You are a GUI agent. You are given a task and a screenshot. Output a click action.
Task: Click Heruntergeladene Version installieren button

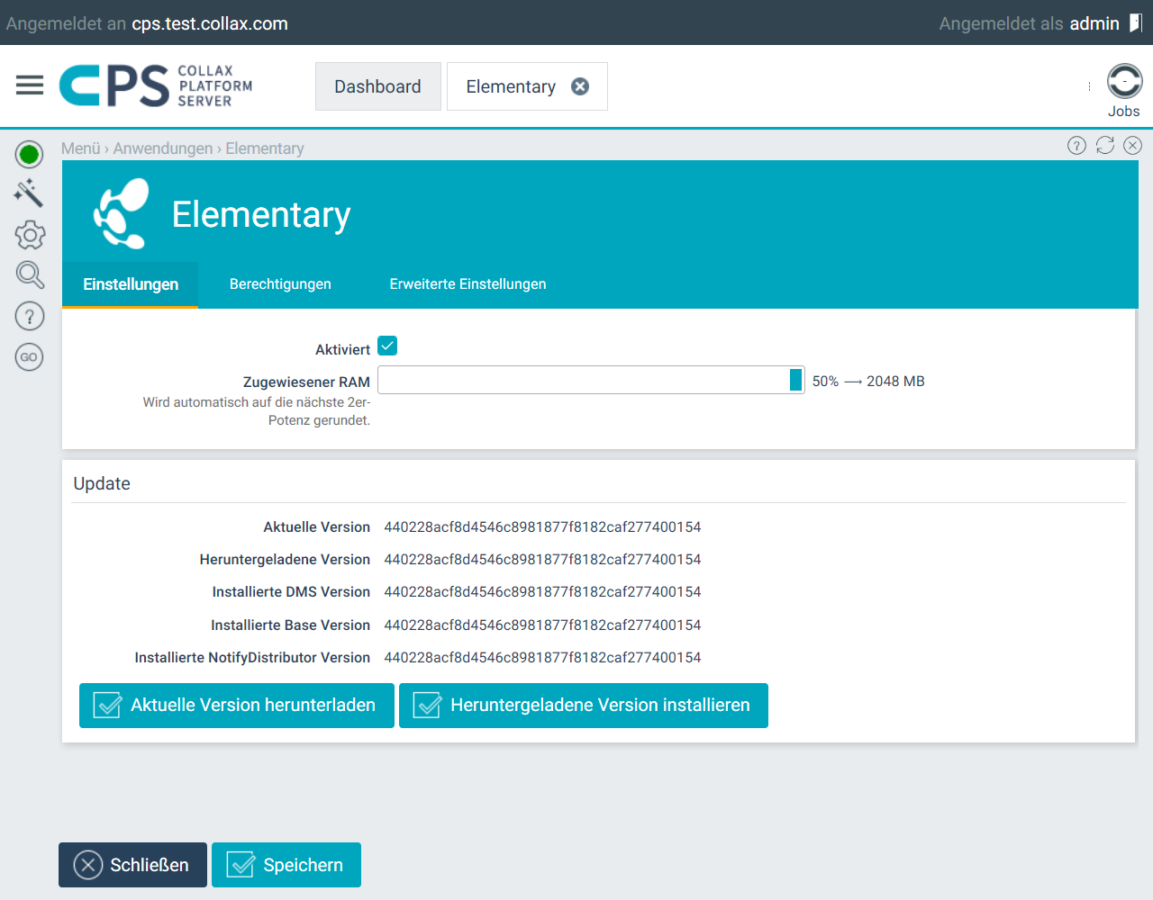pos(584,706)
